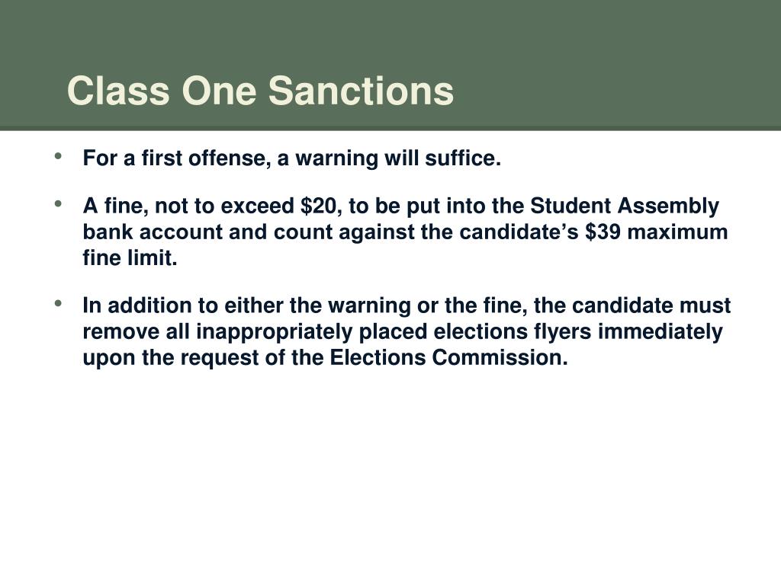The image size is (781, 585).
Task: Click the 'For a first offense' sentence
Action: (292, 158)
